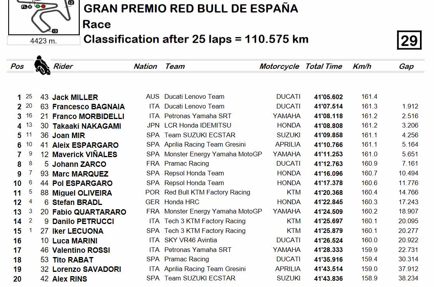Click the circuit track map thumbnail
The height and width of the screenshot is (287, 434).
(44, 17)
